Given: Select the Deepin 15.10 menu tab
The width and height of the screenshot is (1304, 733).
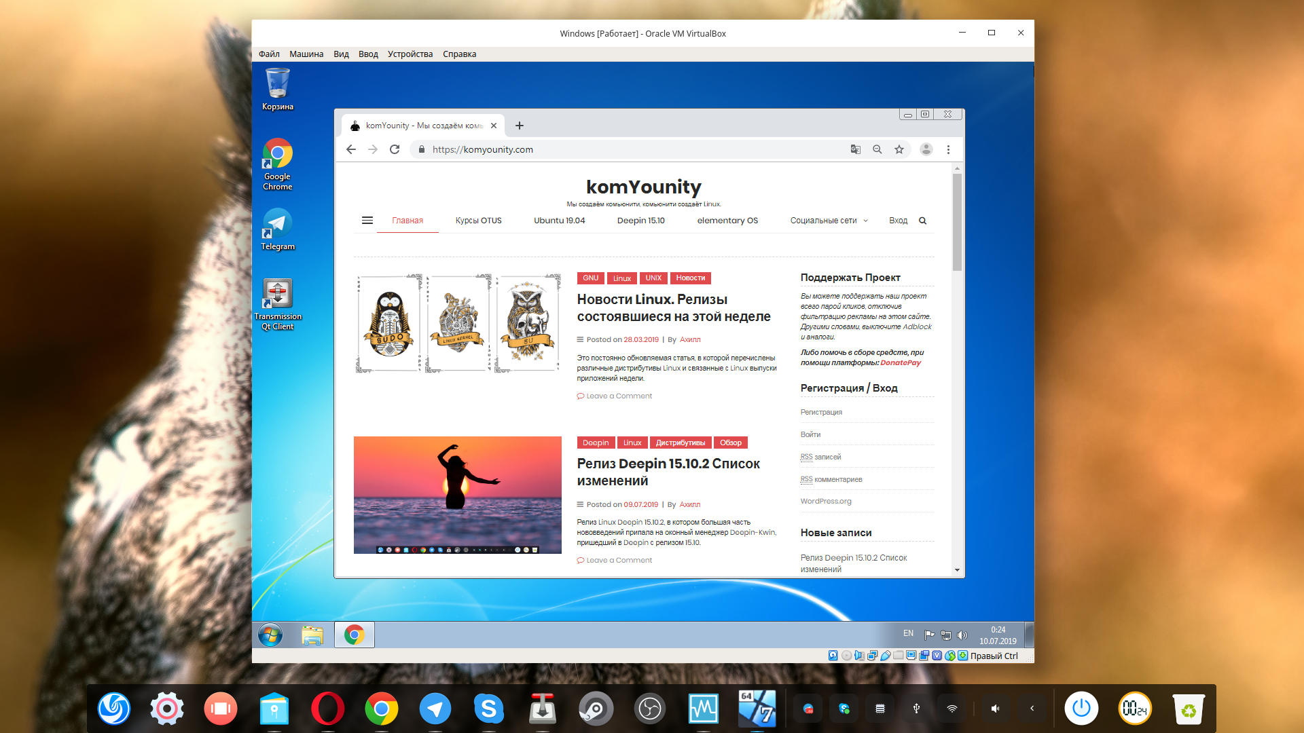Looking at the screenshot, I should click(x=640, y=220).
